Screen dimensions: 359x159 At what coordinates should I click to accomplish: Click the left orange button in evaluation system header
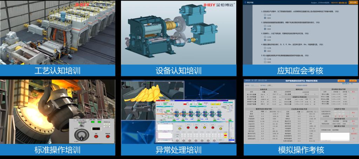pyautogui.click(x=341, y=81)
